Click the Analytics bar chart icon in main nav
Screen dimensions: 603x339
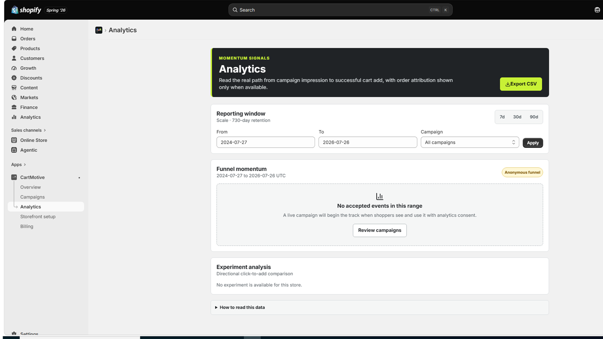(x=14, y=117)
